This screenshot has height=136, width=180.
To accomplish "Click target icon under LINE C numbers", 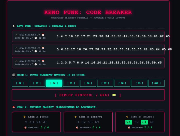I will (x=129, y=128).
